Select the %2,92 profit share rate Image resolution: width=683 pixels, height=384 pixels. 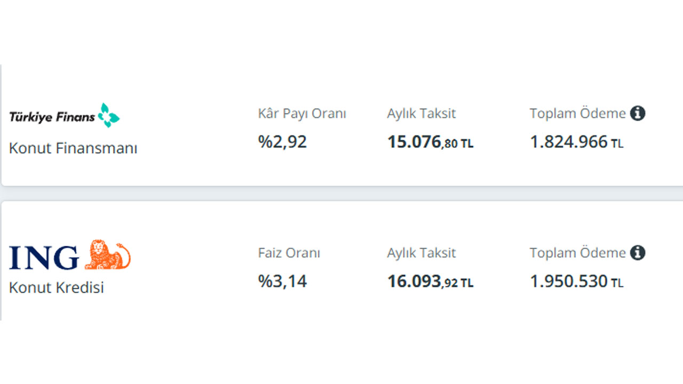[283, 142]
